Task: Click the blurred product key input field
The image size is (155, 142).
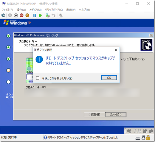Action: click(82, 93)
